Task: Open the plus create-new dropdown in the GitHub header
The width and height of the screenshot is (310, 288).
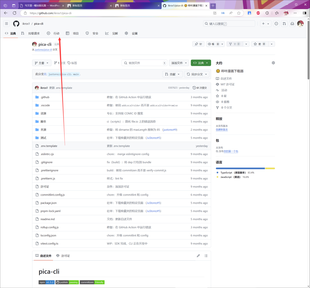Action: click(x=265, y=24)
